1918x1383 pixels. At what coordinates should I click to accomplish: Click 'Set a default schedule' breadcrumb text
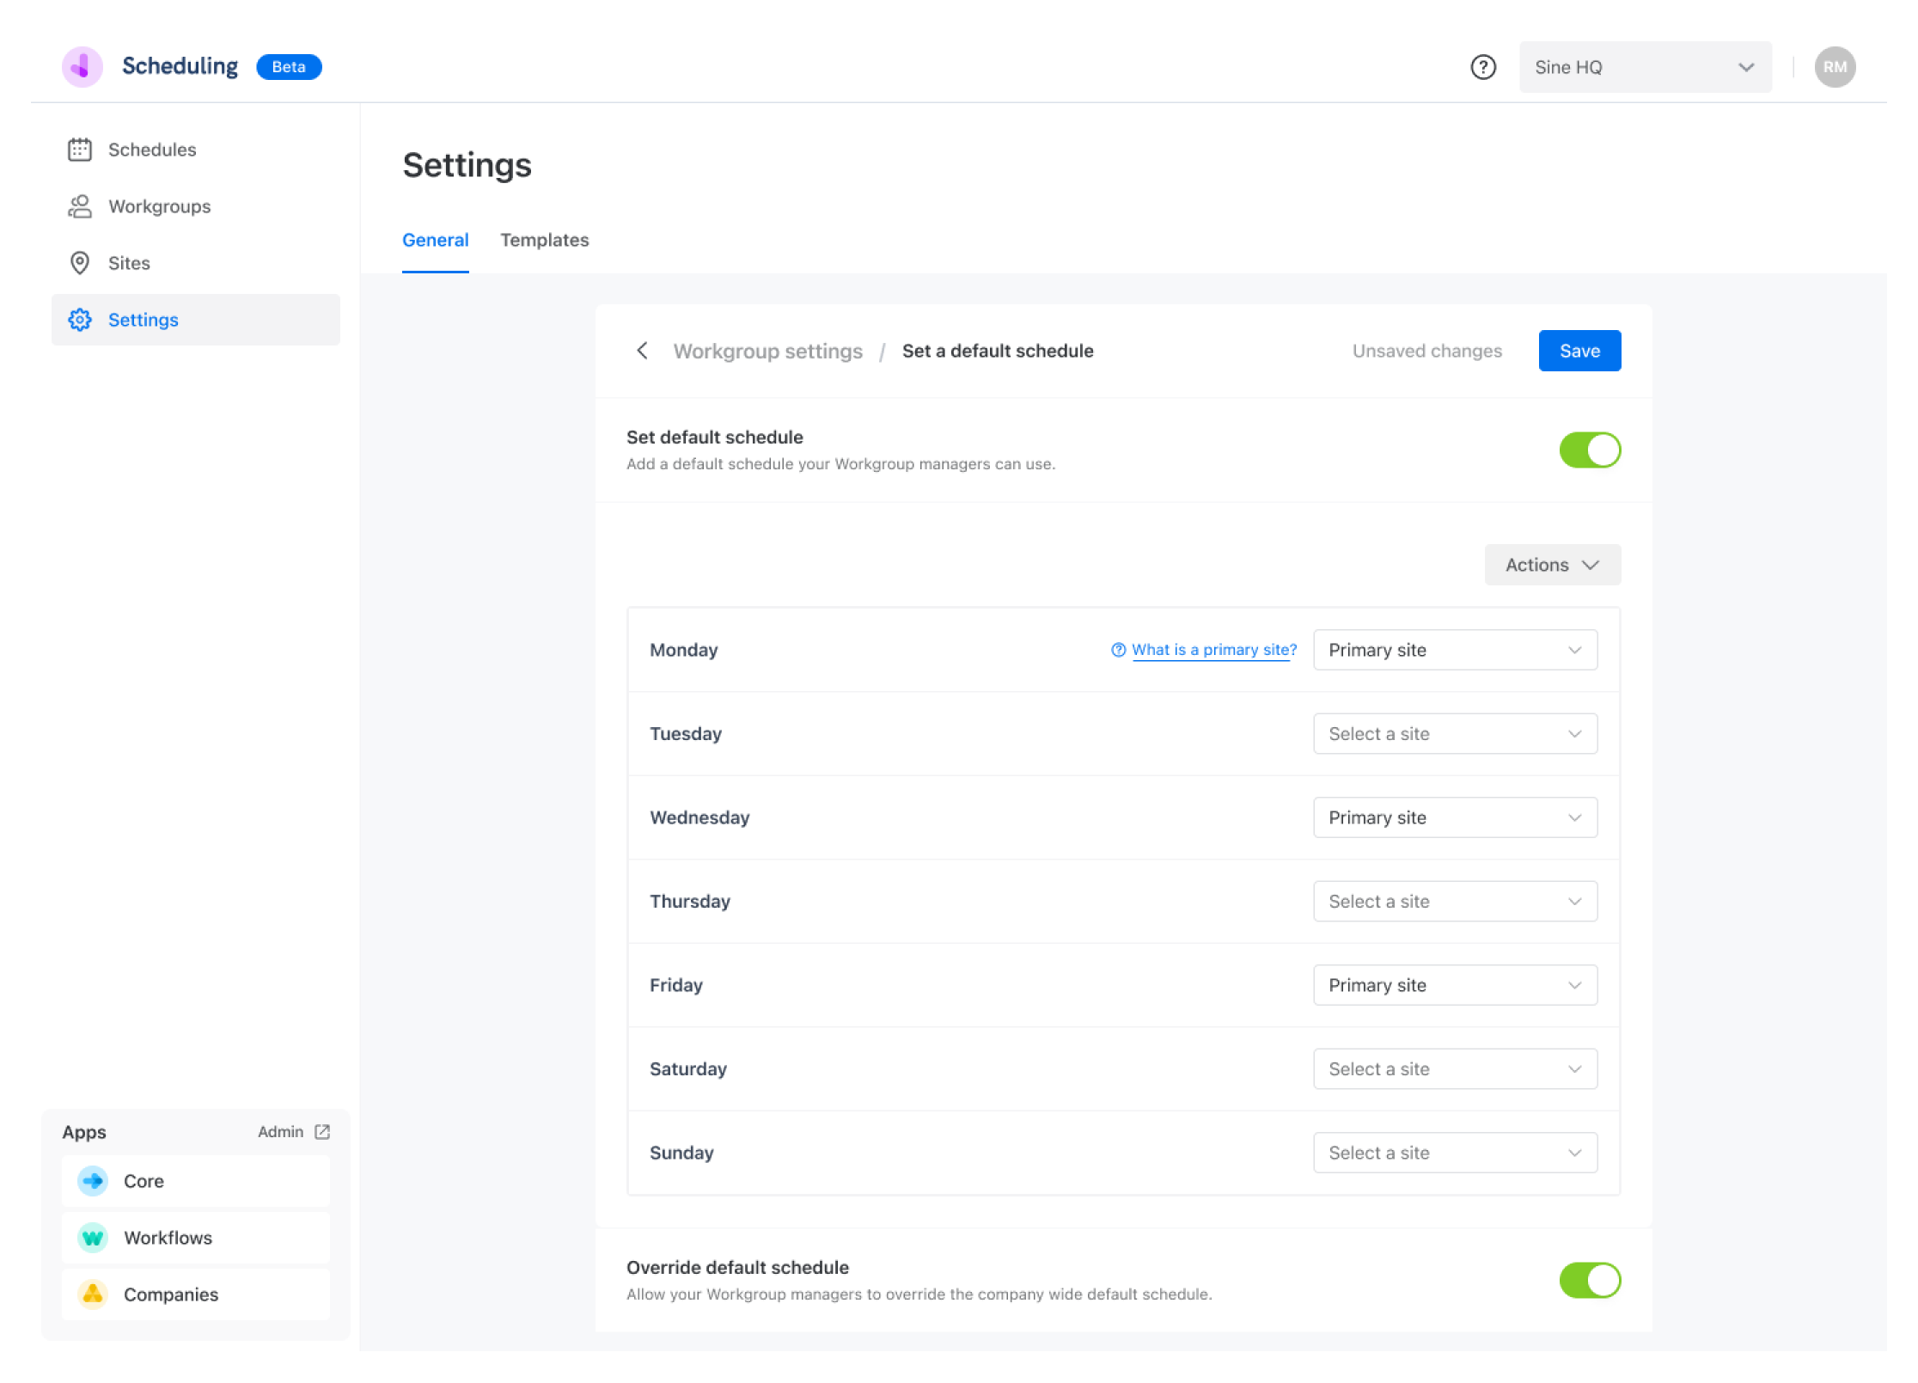(998, 351)
